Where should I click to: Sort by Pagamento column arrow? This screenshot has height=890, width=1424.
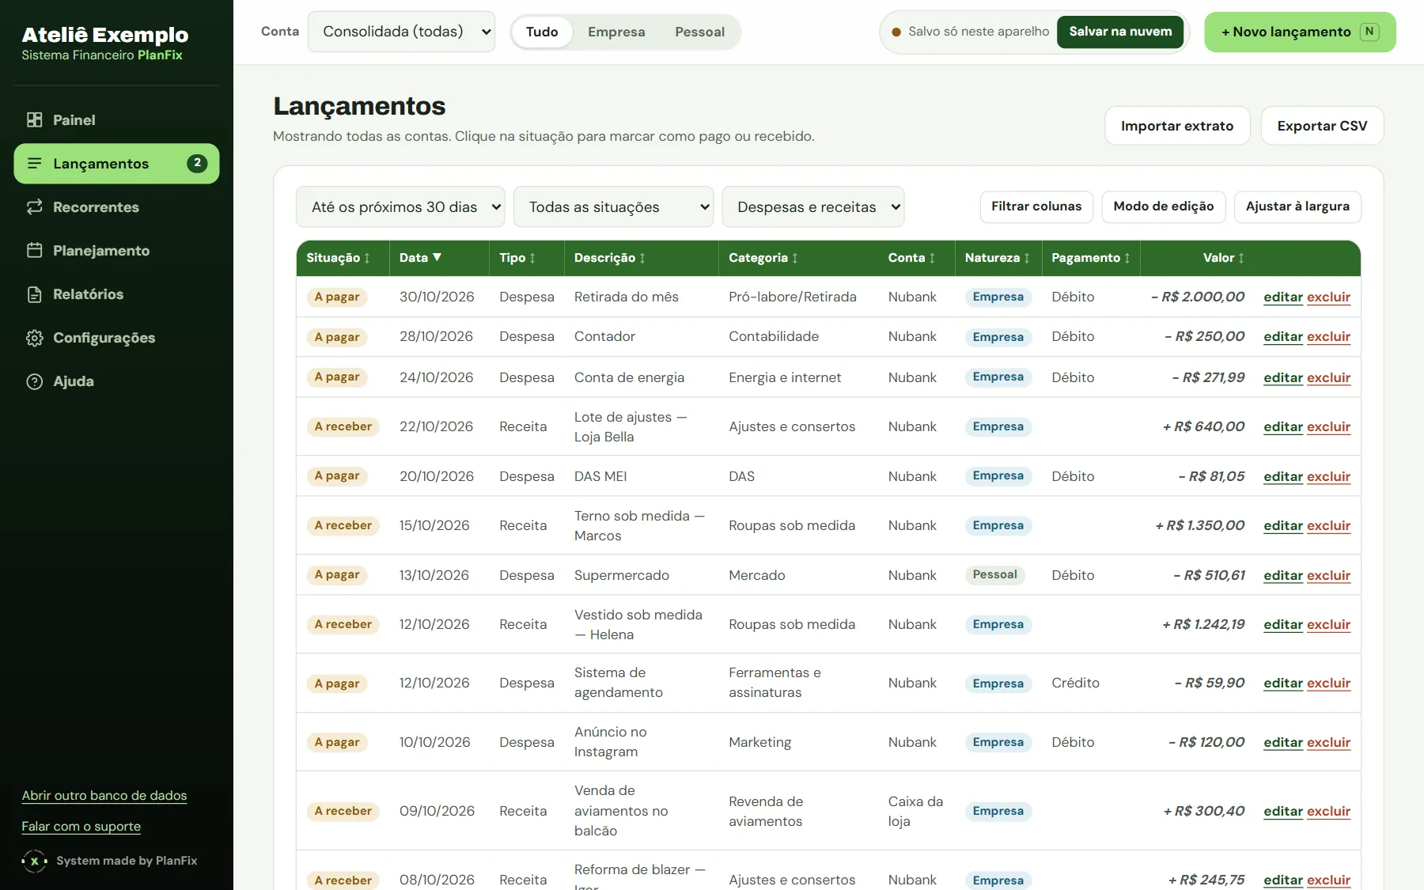click(1127, 258)
